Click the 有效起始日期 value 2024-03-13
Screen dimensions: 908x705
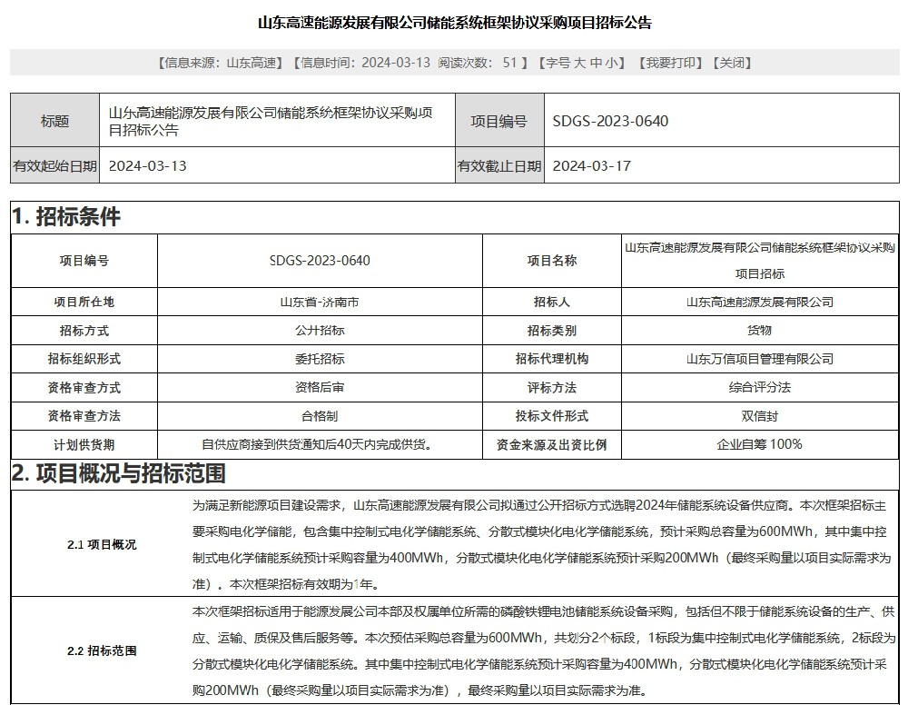(x=147, y=166)
